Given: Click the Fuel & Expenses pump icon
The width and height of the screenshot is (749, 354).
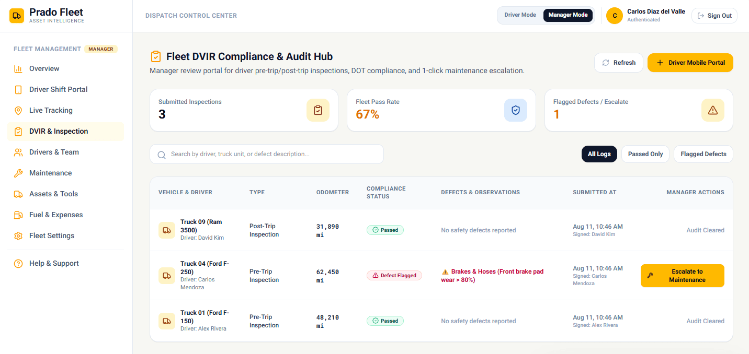Looking at the screenshot, I should (x=18, y=215).
